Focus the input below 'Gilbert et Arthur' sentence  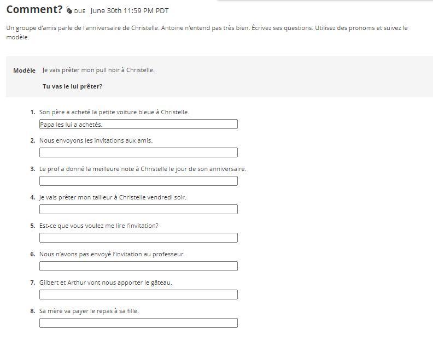(138, 295)
